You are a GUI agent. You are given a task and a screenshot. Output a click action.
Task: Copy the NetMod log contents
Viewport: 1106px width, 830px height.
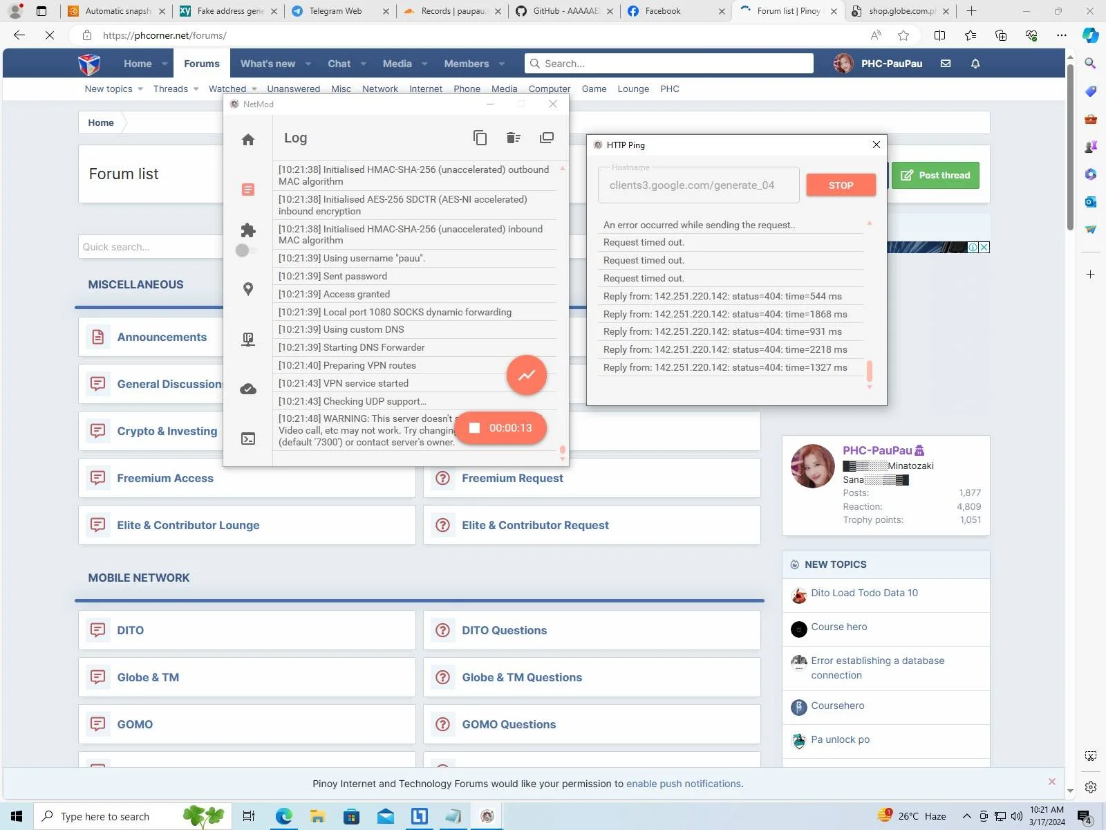click(480, 138)
